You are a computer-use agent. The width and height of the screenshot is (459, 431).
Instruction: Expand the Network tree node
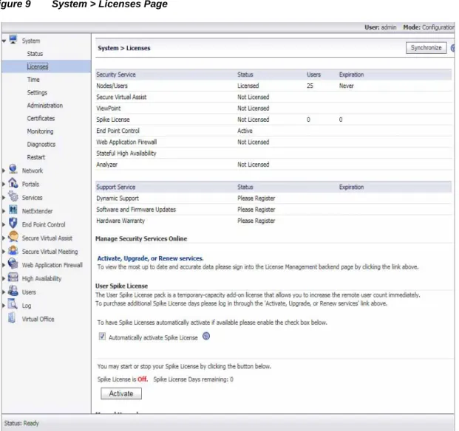pos(4,170)
